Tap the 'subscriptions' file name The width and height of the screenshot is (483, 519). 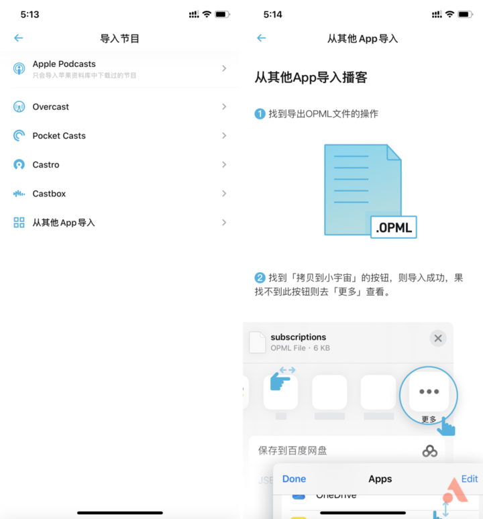[x=299, y=337]
